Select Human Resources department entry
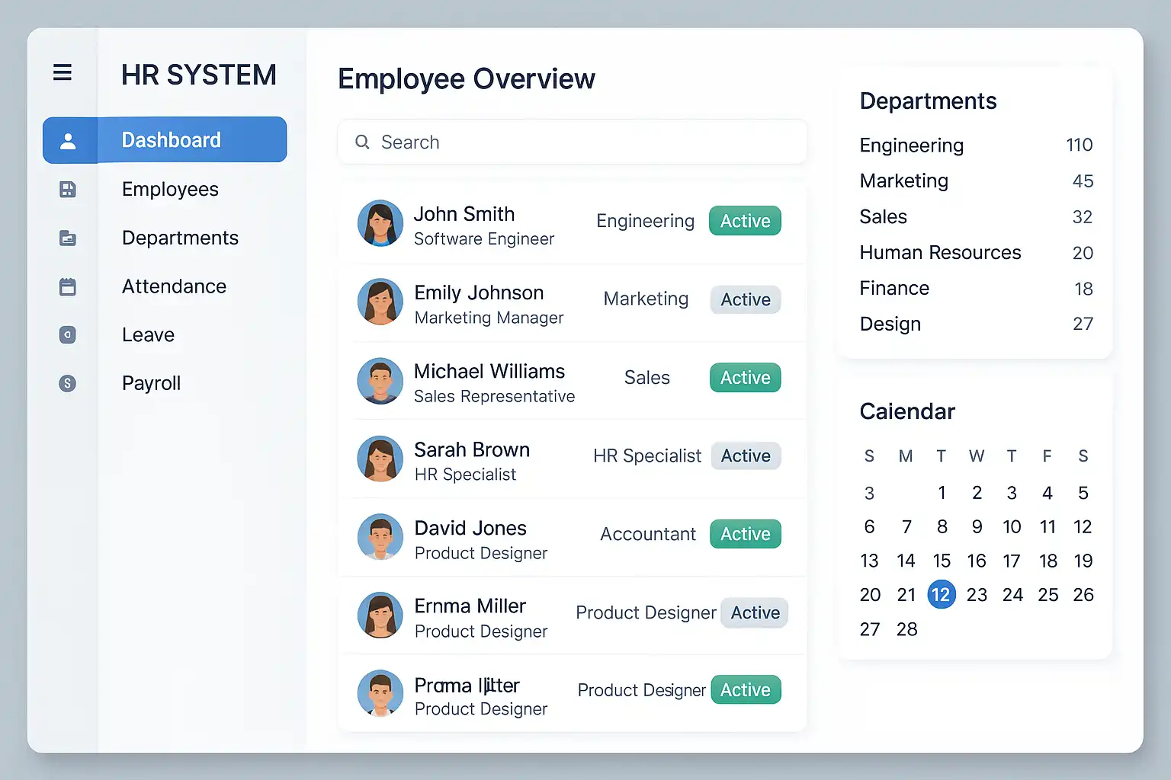The width and height of the screenshot is (1171, 780). (x=940, y=253)
